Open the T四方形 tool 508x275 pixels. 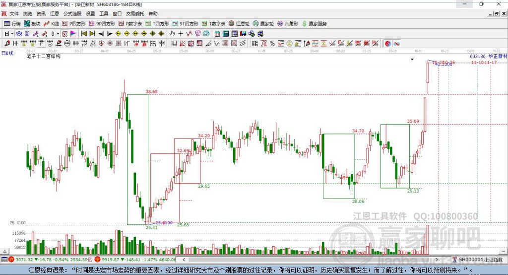(157, 24)
